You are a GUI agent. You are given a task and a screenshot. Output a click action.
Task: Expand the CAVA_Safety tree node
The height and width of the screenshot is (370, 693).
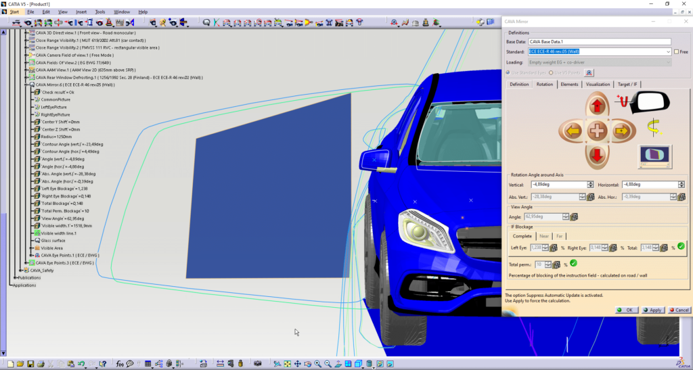click(21, 270)
